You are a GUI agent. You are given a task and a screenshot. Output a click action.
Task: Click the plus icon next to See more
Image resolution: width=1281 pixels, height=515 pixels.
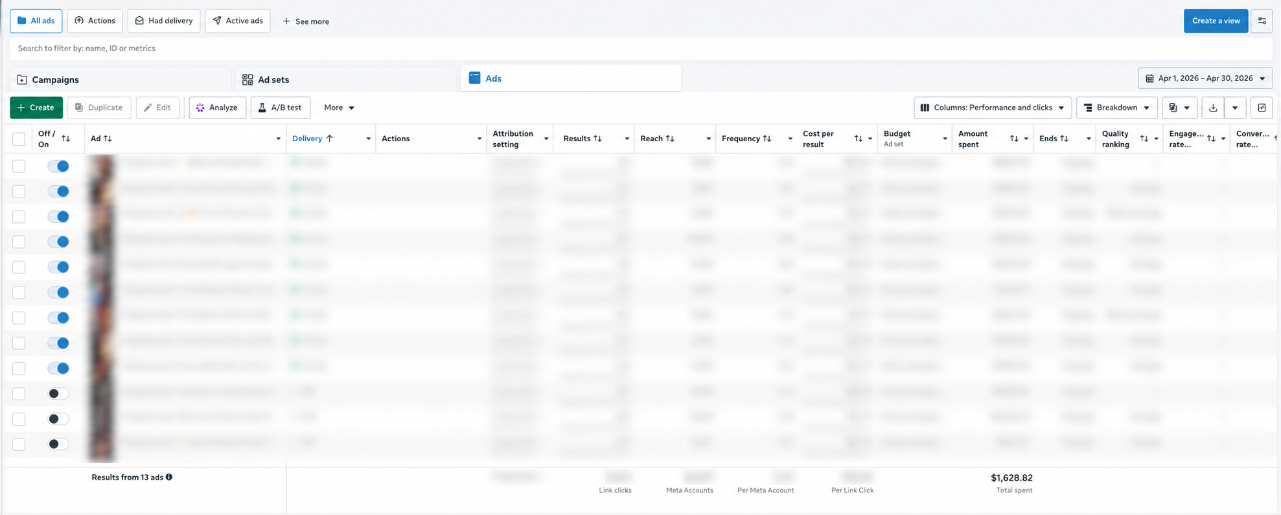286,21
